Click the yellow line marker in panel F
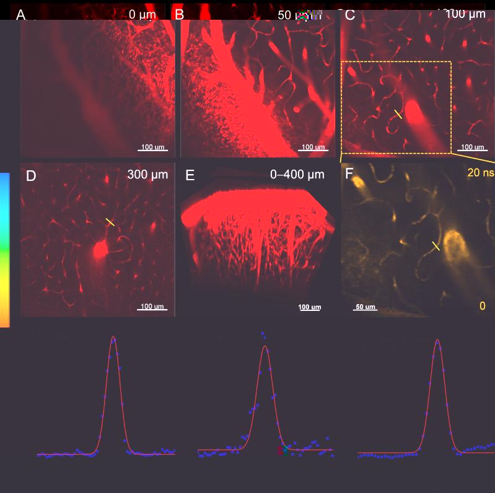The height and width of the screenshot is (493, 495). [x=436, y=246]
